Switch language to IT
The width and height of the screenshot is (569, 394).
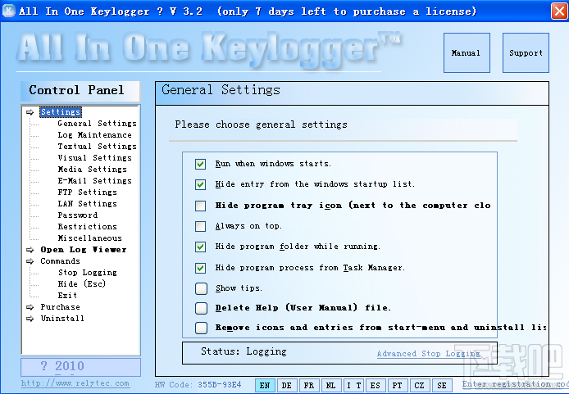[x=353, y=385]
